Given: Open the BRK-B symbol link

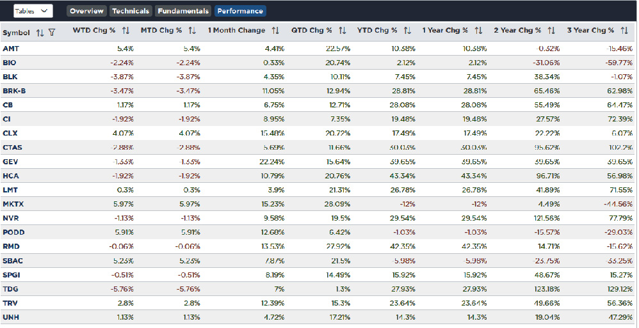Looking at the screenshot, I should click(14, 90).
